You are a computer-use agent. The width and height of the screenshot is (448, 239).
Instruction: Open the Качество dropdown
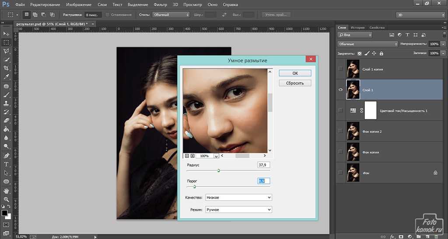(238, 197)
